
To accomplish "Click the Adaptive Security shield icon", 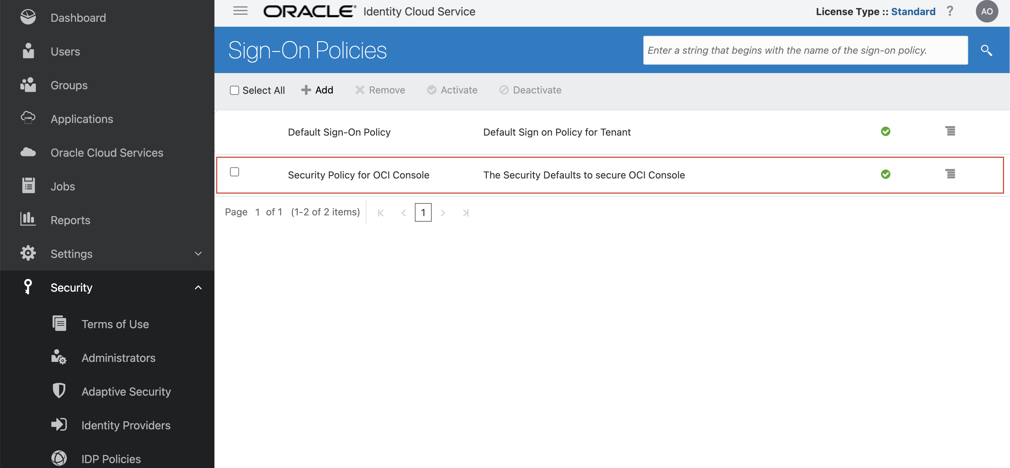I will coord(59,391).
